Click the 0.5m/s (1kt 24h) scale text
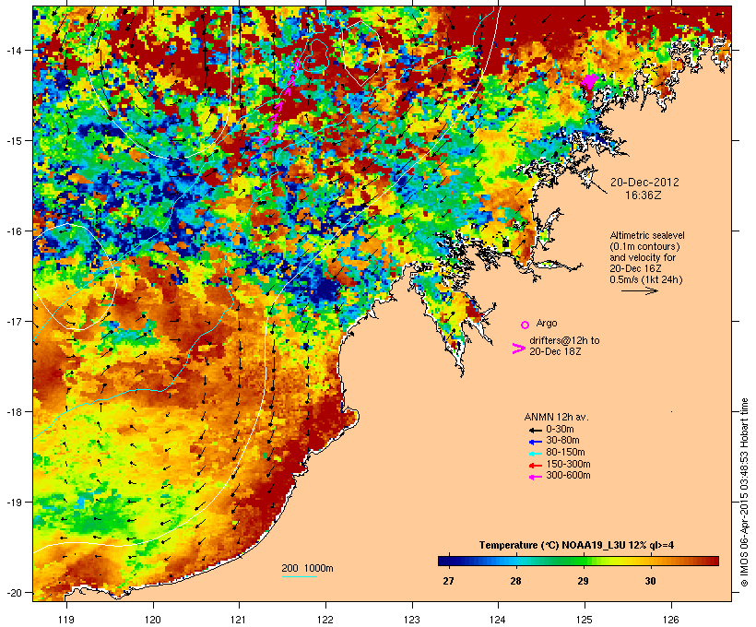 coord(646,279)
